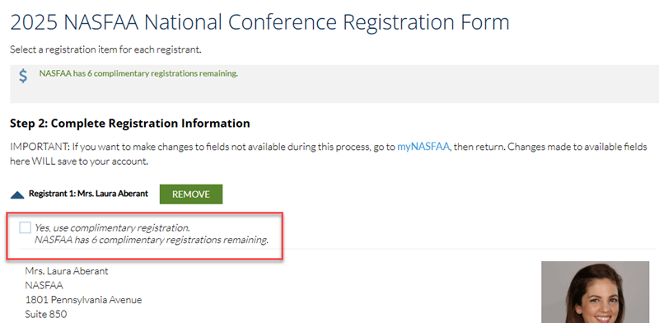
Task: Collapse the Registrant 1 section triangle
Action: (17, 194)
